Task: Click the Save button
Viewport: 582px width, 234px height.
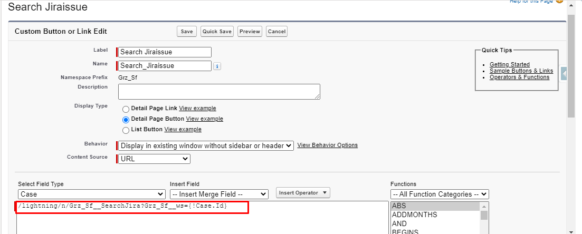Action: tap(187, 32)
